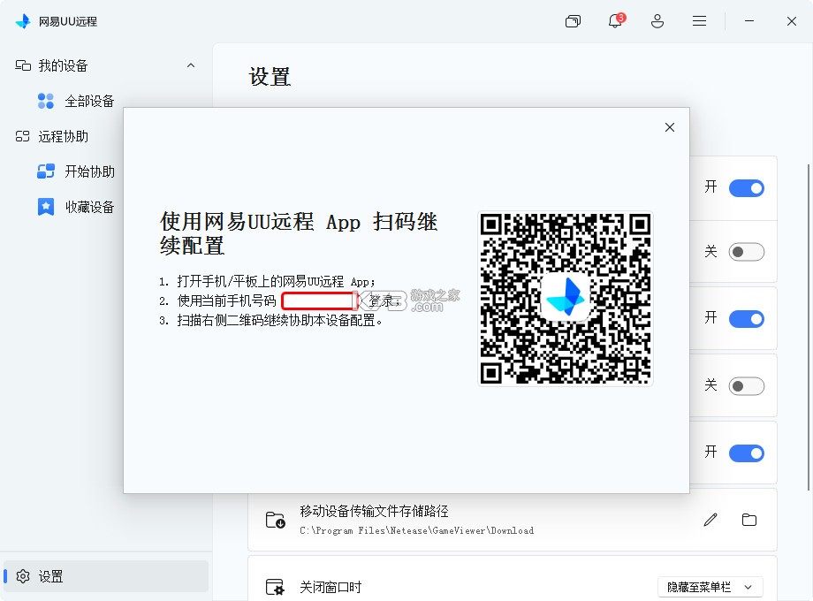Toggle the second 开 switch in settings
Image resolution: width=813 pixels, height=601 pixels.
coord(747,318)
